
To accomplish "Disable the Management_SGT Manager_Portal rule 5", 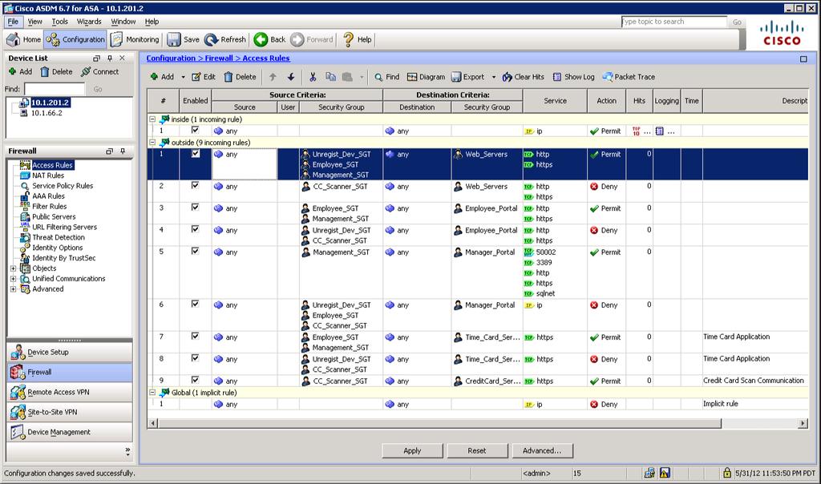I will pyautogui.click(x=196, y=252).
